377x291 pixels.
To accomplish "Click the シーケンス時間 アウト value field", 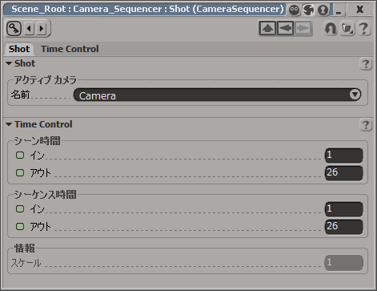I will 344,227.
